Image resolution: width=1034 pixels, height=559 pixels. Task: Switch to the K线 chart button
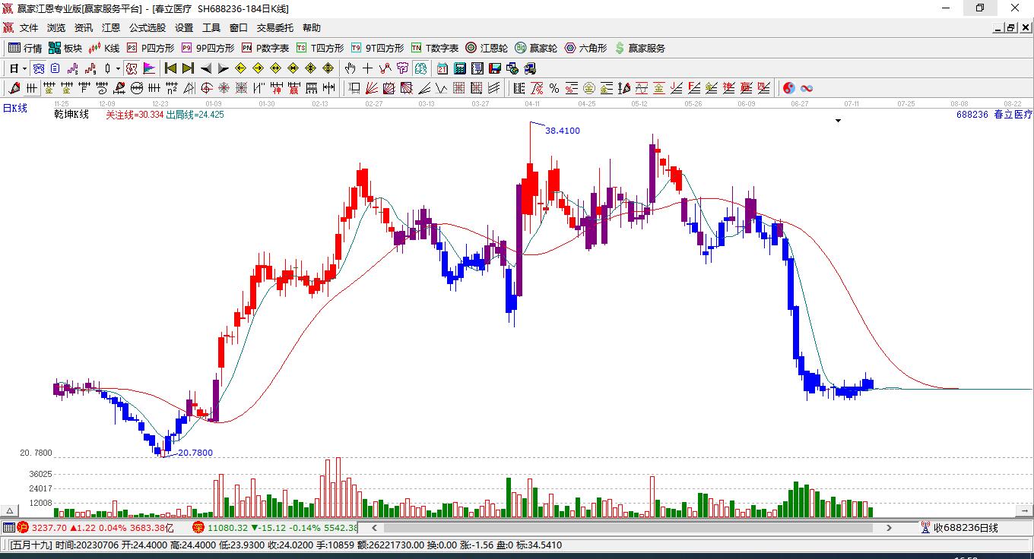pyautogui.click(x=104, y=48)
